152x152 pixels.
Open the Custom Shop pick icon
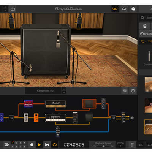click(133, 9)
